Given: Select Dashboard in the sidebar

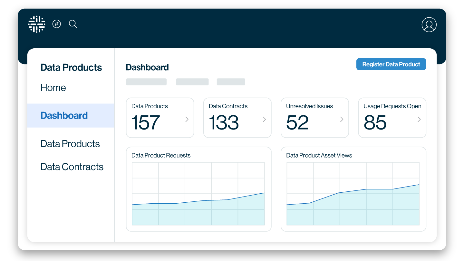Looking at the screenshot, I should [64, 115].
